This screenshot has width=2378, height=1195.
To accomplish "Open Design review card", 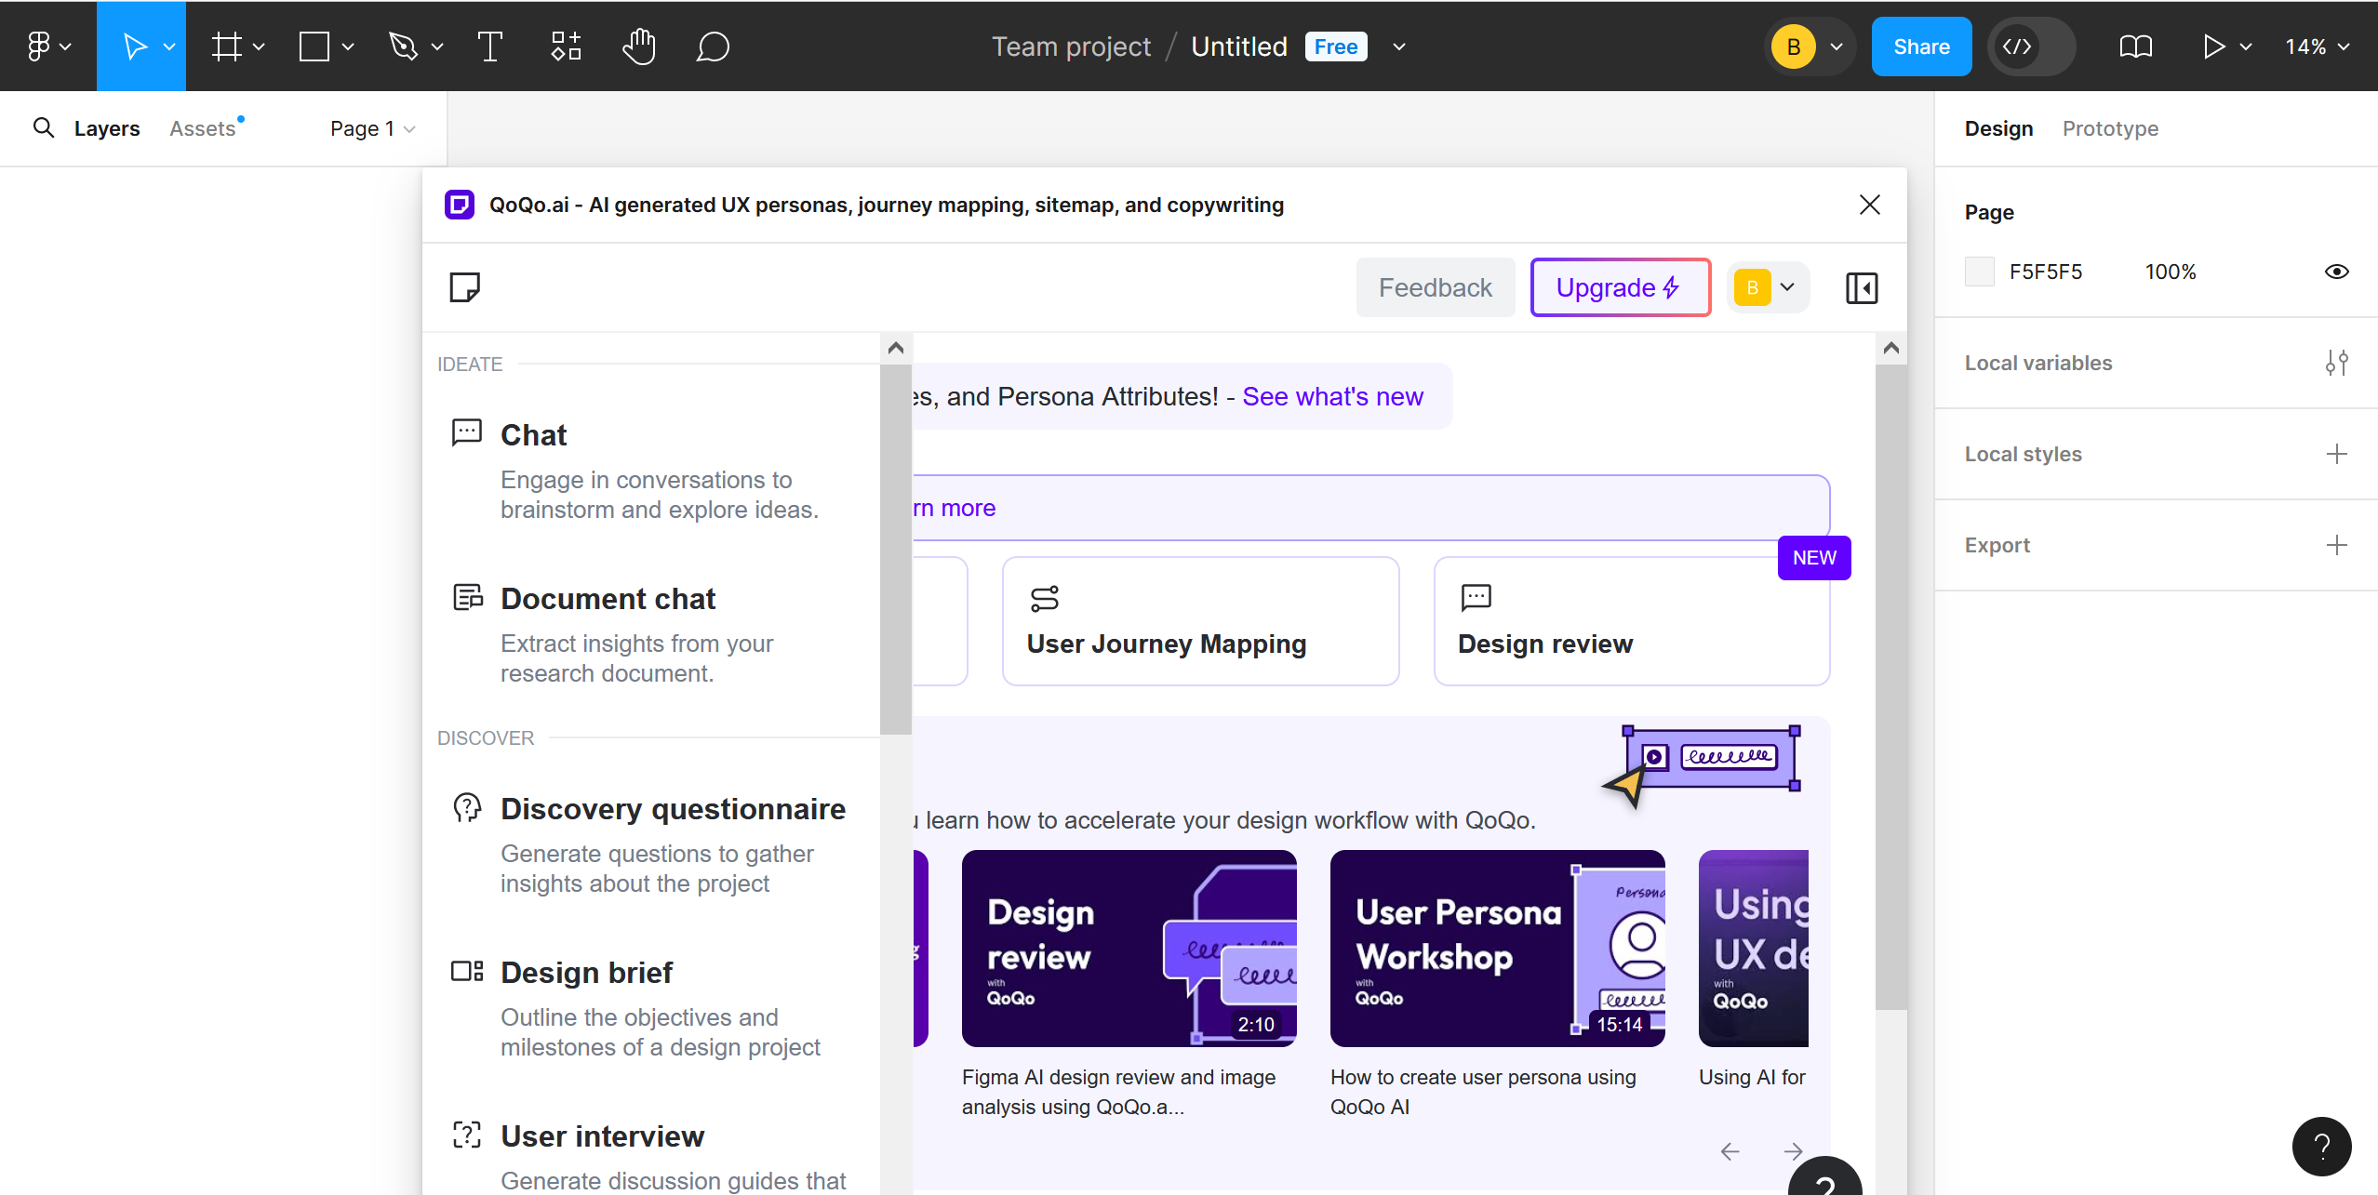I will [x=1632, y=621].
